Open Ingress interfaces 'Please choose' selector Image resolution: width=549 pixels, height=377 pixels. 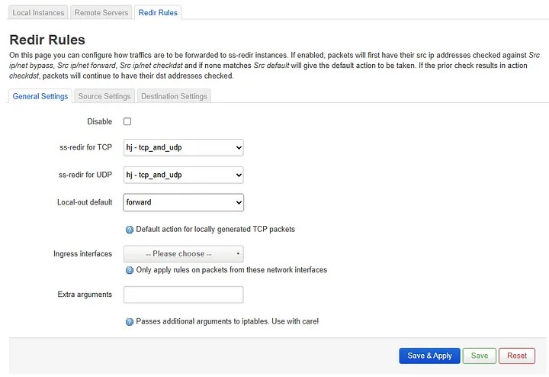[x=183, y=253]
